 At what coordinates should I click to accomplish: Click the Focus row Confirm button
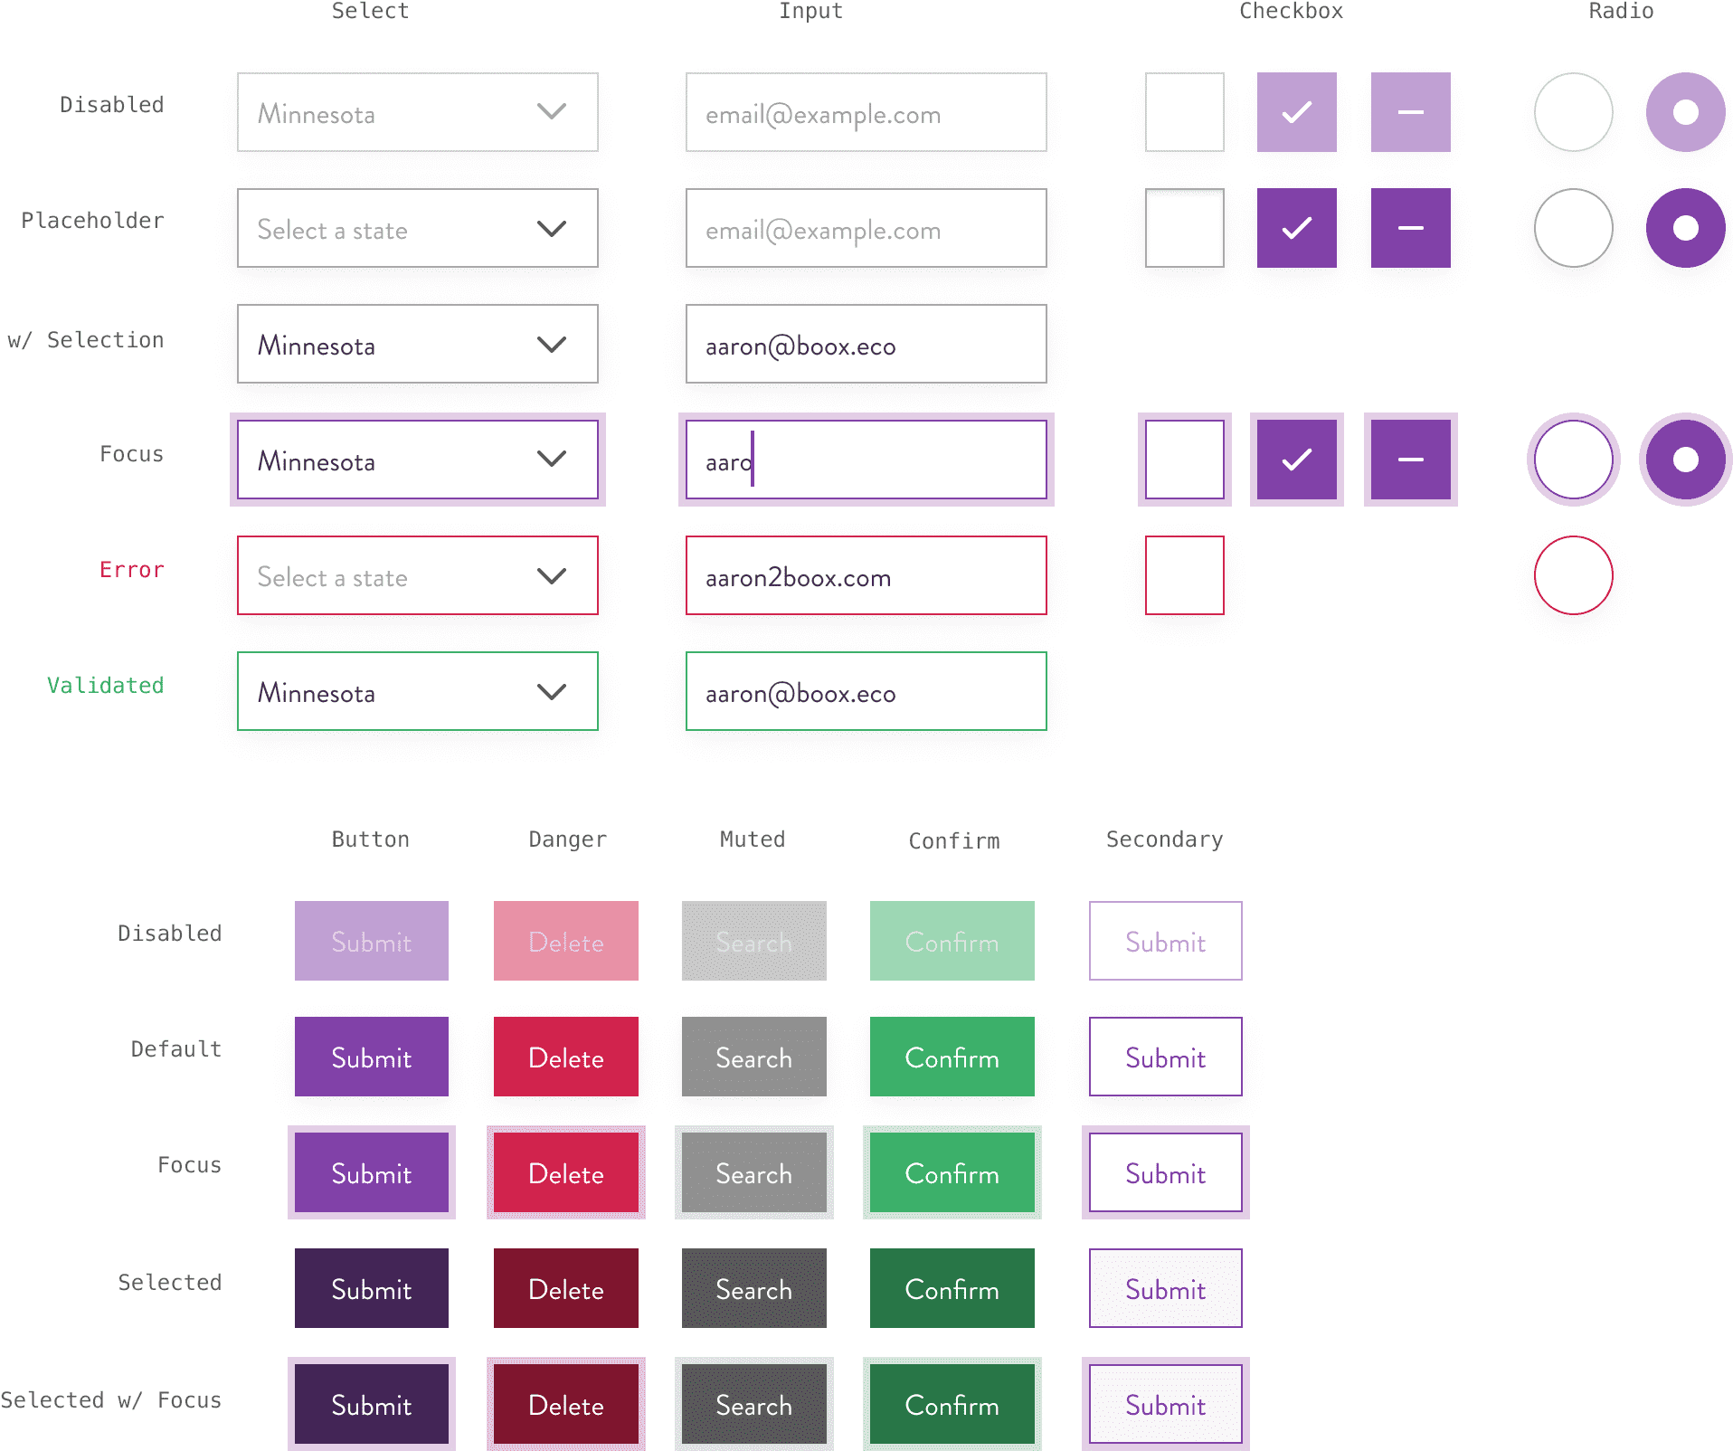click(952, 1172)
